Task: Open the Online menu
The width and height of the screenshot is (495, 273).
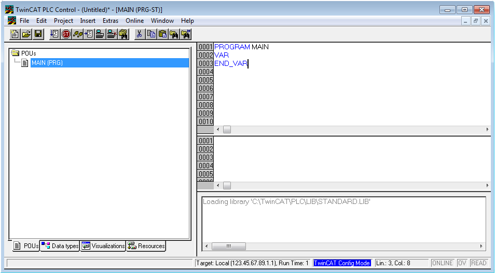Action: point(134,21)
